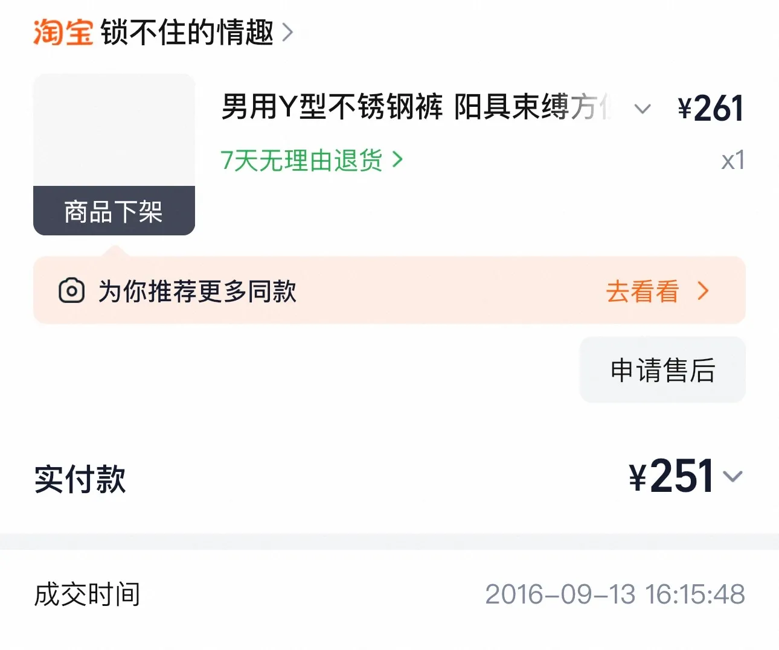Image resolution: width=779 pixels, height=650 pixels.
Task: Click the green arrow after 7天无理由退货
Action: [397, 160]
